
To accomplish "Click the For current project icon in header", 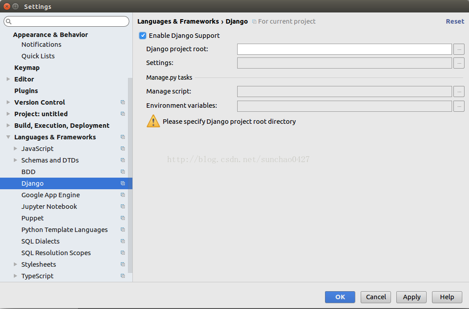I will [254, 21].
